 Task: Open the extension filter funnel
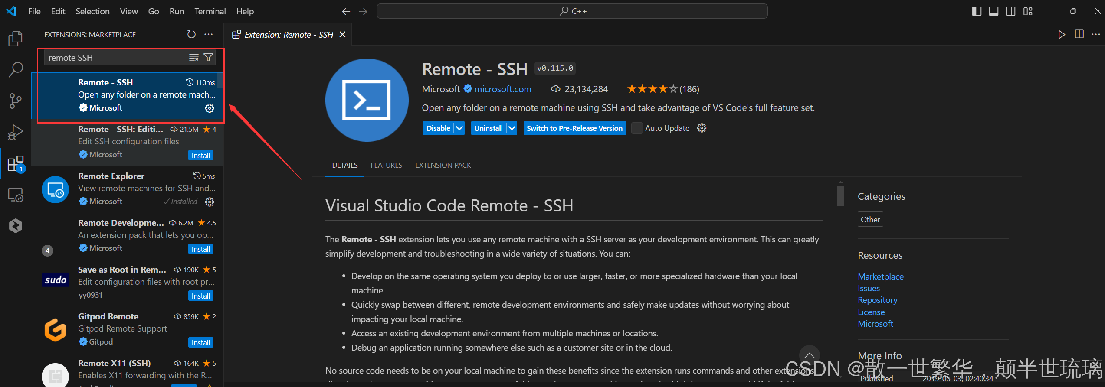click(x=208, y=57)
